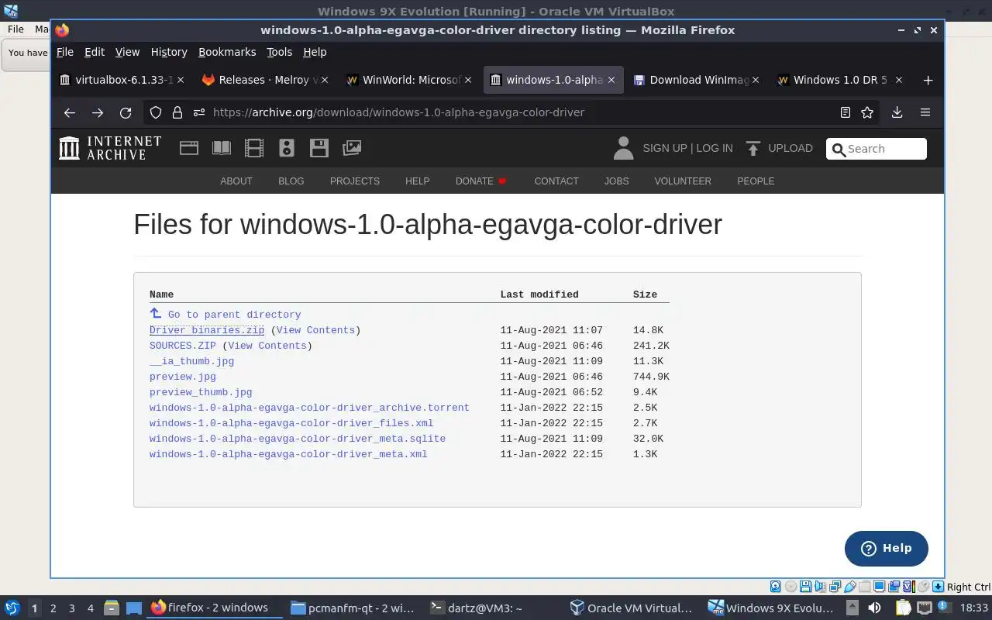Viewport: 992px width, 620px height.
Task: Open the Firefox Edit menu
Action: pyautogui.click(x=95, y=52)
